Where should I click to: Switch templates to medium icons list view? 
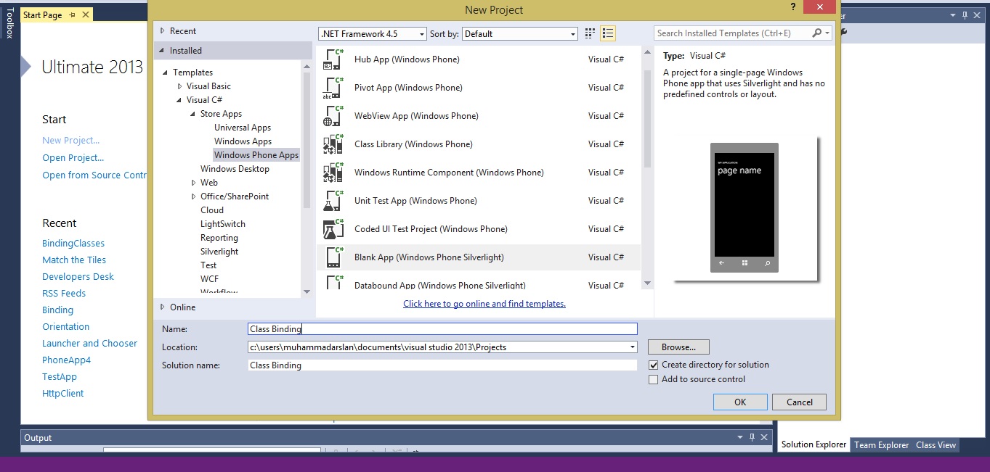[x=608, y=33]
